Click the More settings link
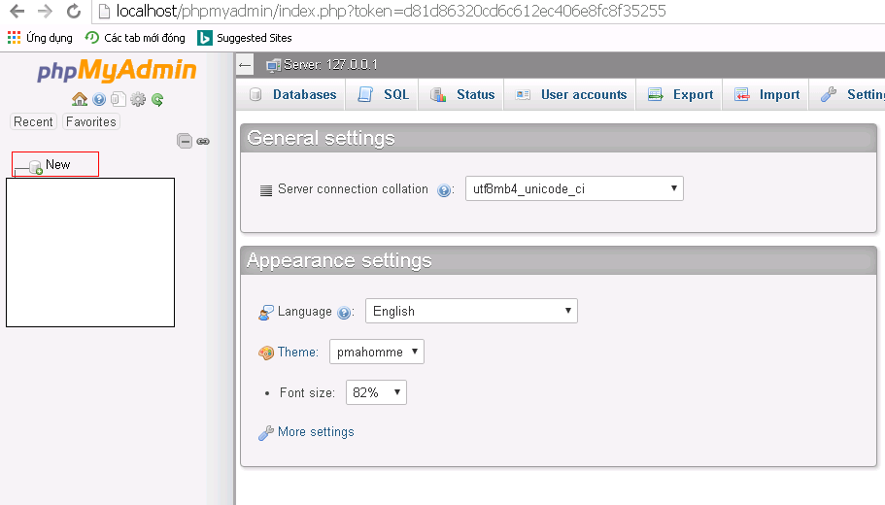 click(316, 432)
